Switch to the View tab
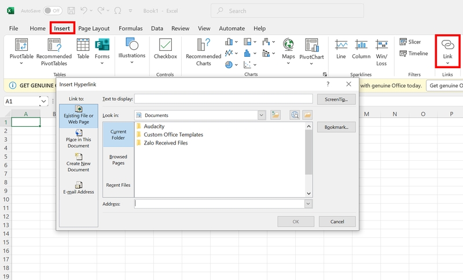Image resolution: width=463 pixels, height=280 pixels. click(x=204, y=28)
